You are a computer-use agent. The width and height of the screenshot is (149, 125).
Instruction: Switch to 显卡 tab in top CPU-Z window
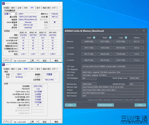[x=38, y=8]
